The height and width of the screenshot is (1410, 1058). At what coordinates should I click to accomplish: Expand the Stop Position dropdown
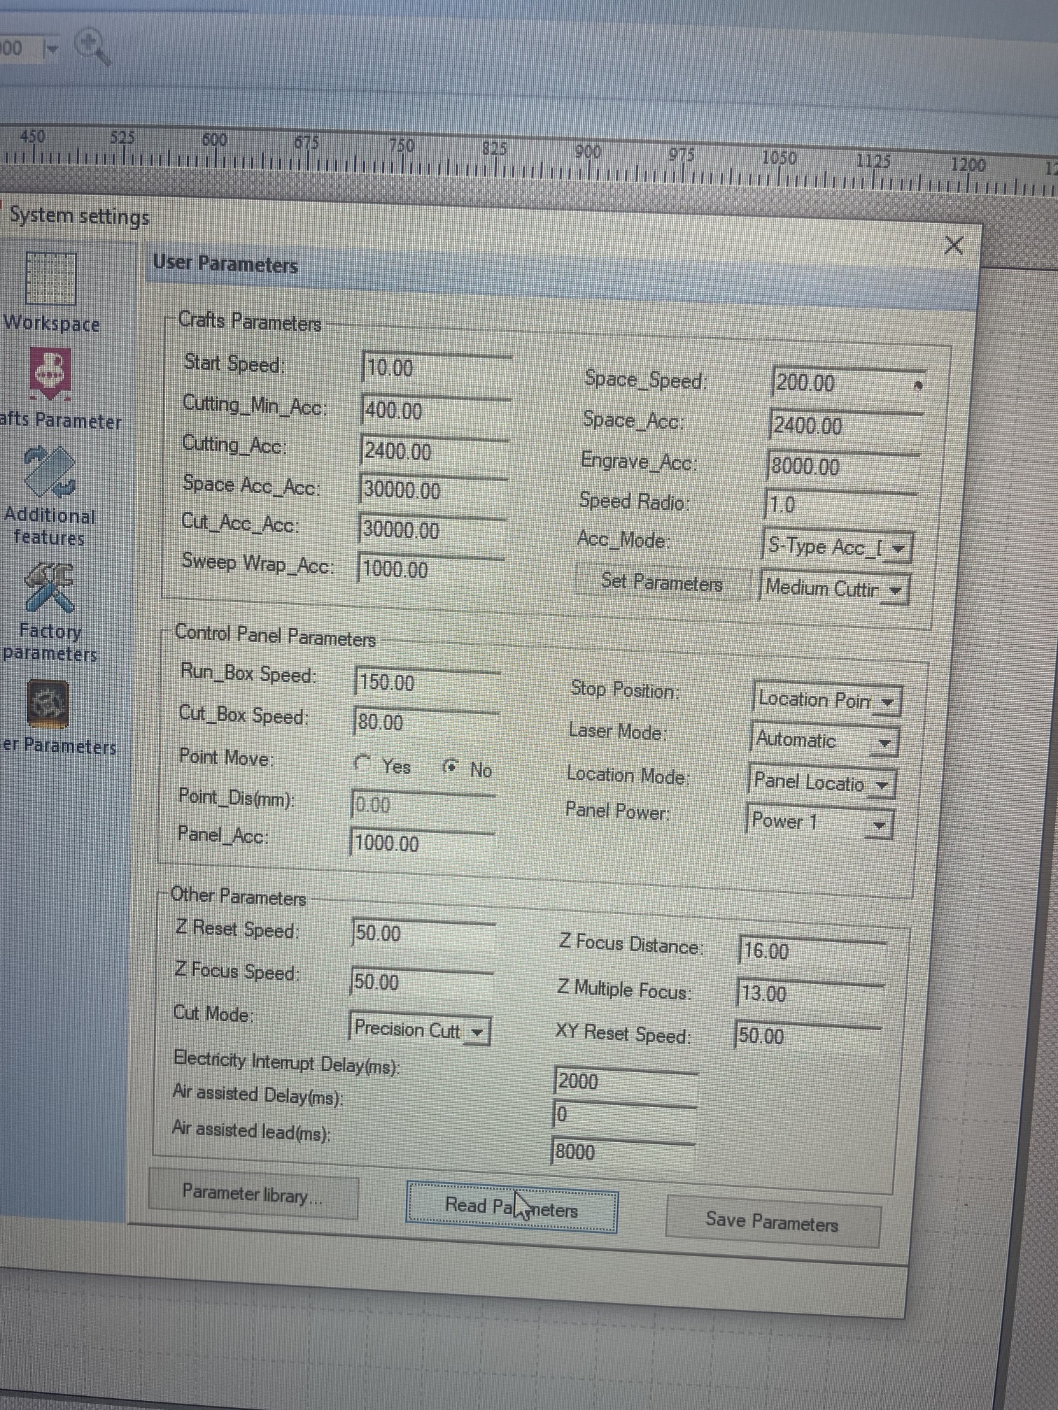point(887,702)
